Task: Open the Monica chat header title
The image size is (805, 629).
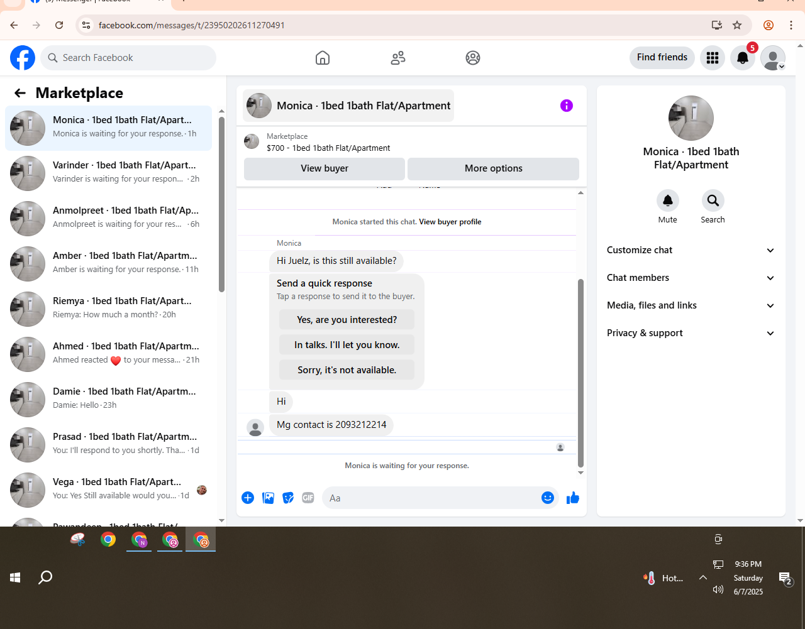Action: coord(348,106)
